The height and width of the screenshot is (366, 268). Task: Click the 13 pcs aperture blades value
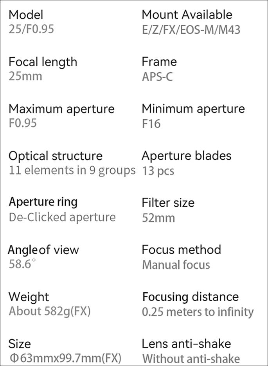click(158, 171)
